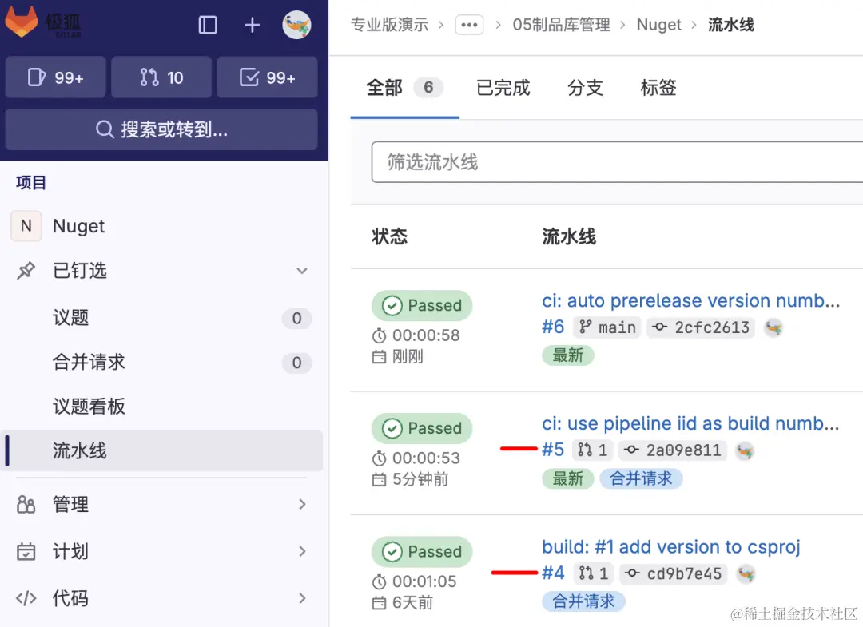The image size is (863, 627).
Task: Click the author avatar on pipeline #5
Action: [x=745, y=450]
